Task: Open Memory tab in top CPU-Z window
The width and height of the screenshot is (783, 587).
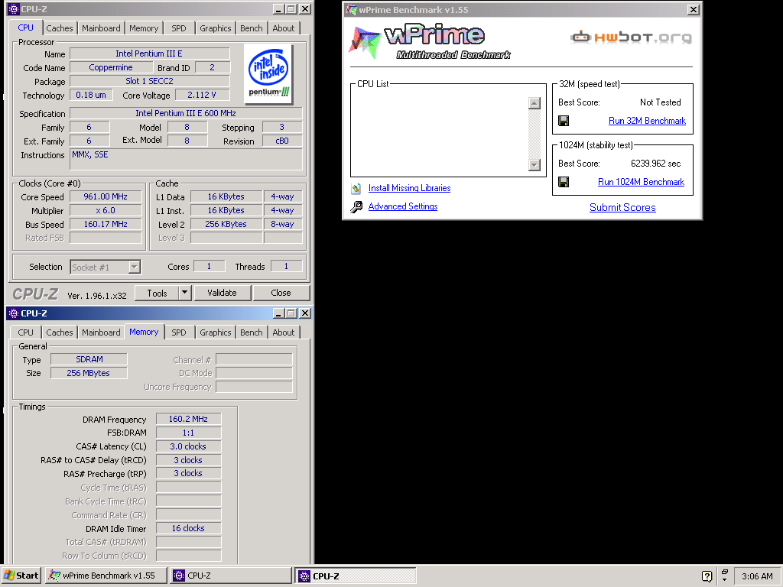Action: point(143,28)
